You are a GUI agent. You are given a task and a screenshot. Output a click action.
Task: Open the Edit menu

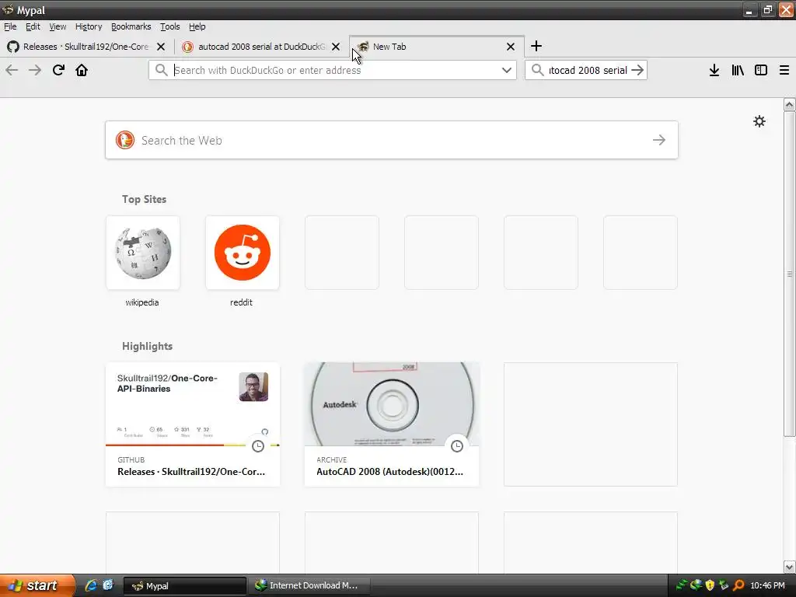click(33, 26)
